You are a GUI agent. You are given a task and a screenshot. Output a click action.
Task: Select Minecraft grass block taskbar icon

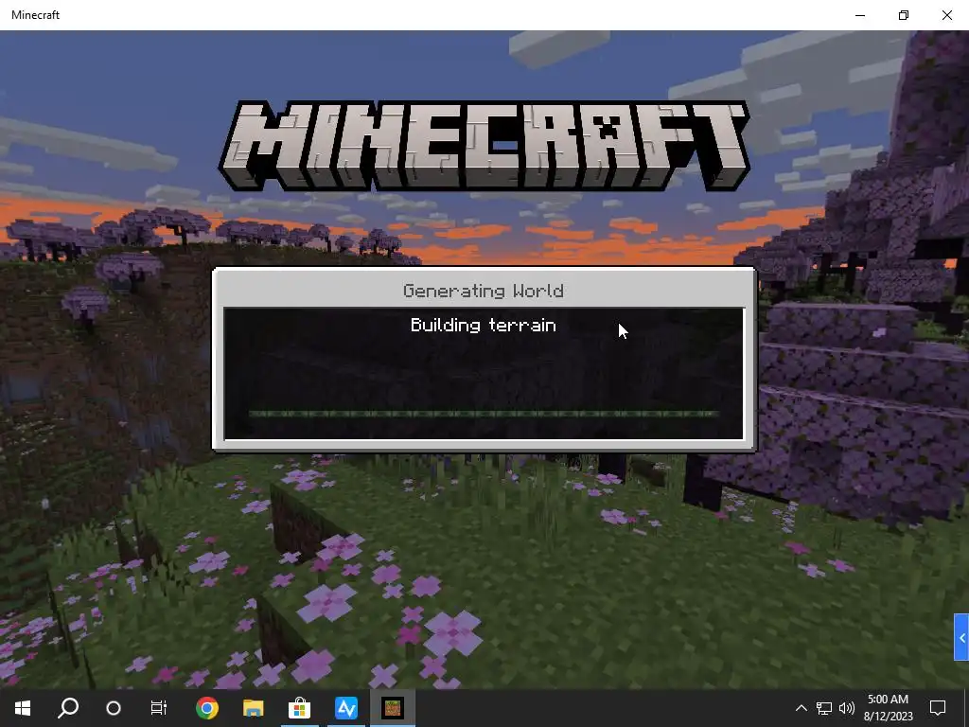coord(393,708)
